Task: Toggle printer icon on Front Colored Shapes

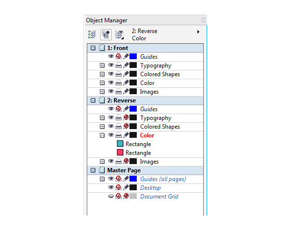Action: click(118, 74)
